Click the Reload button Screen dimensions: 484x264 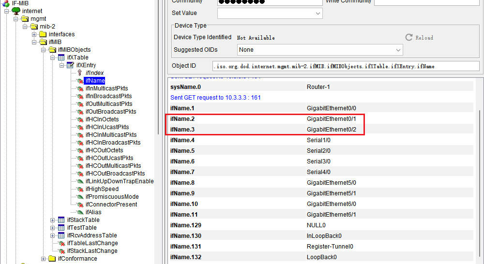click(419, 38)
